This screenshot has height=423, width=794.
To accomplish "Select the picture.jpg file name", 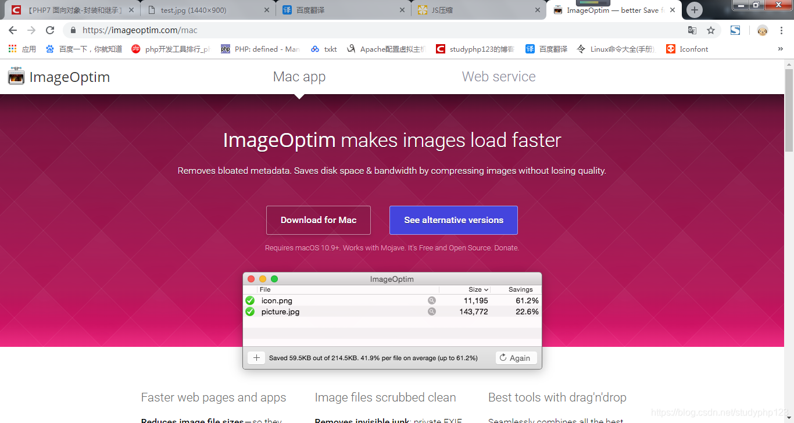I will 281,311.
